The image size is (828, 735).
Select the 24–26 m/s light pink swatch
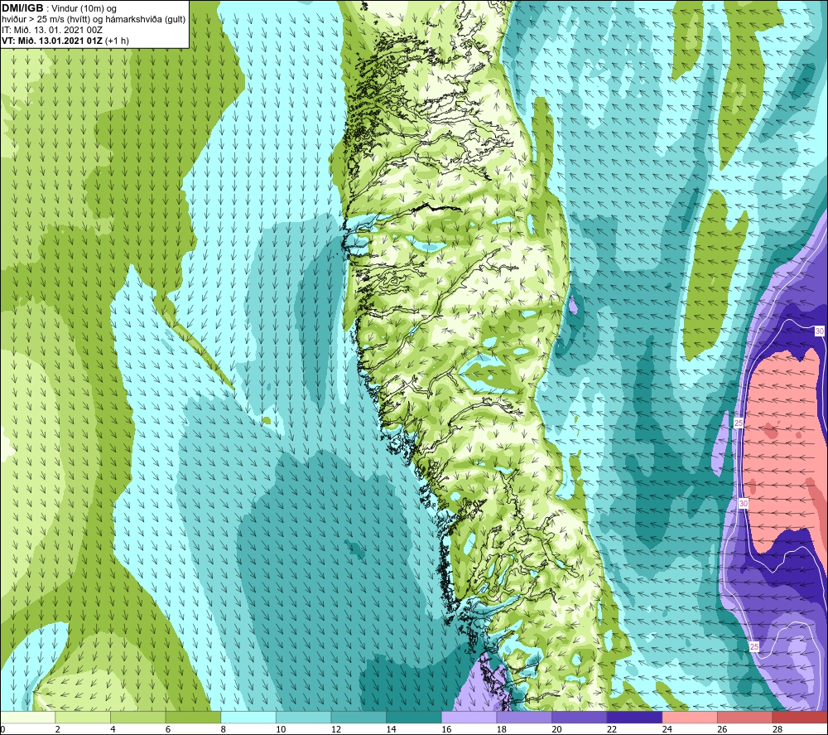tap(690, 718)
